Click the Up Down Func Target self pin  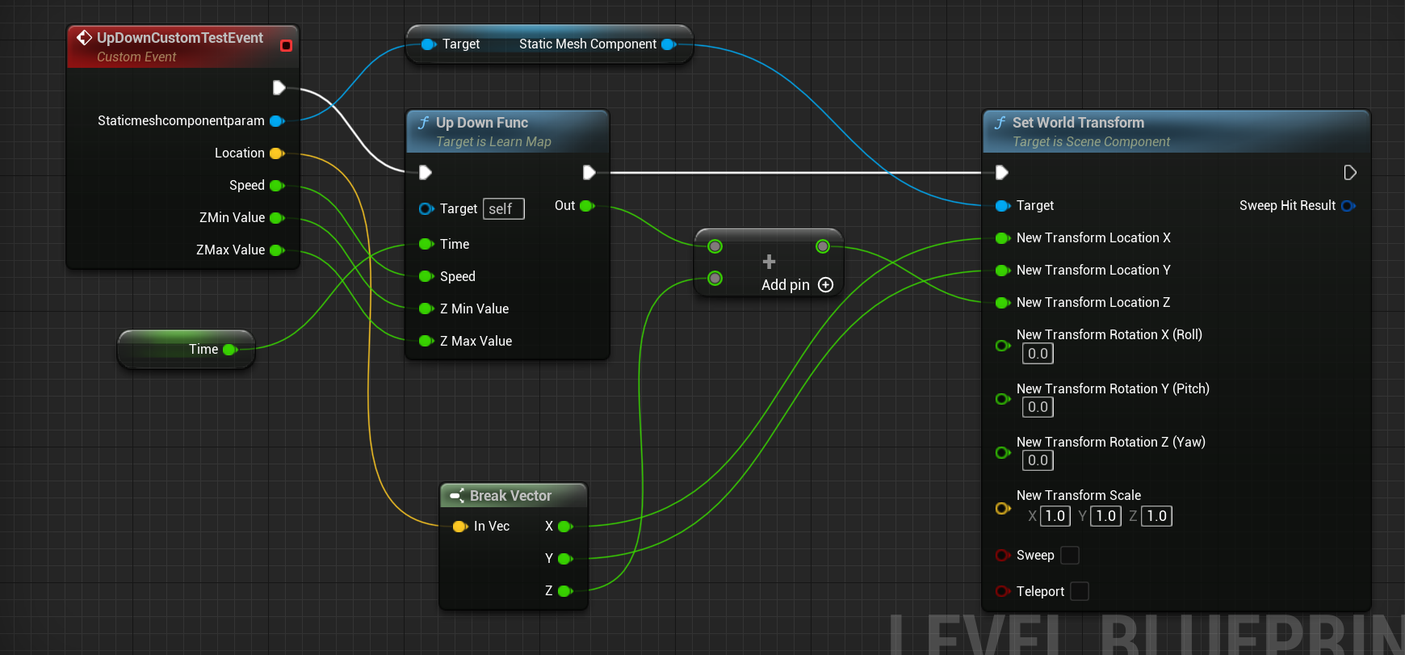coord(426,209)
